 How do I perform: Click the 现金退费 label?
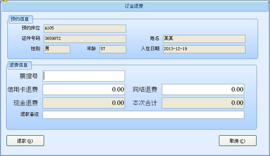point(26,103)
